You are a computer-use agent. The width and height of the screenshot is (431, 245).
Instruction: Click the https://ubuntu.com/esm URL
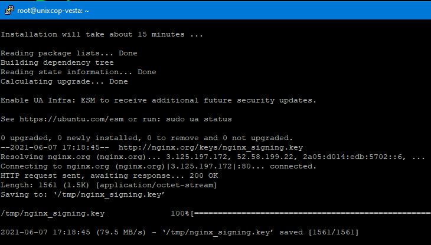tap(71, 119)
